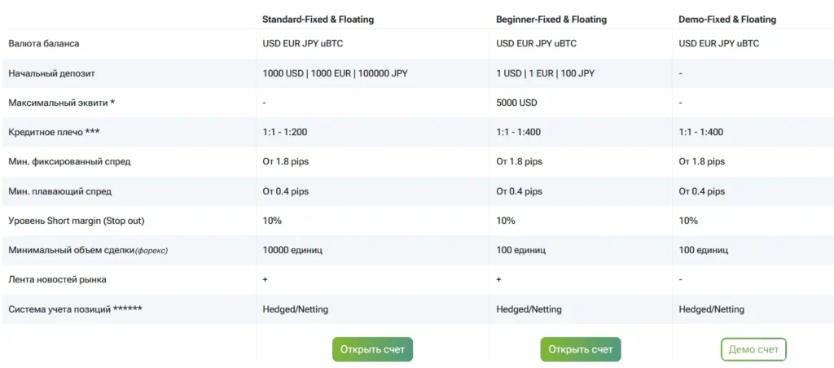This screenshot has width=834, height=368.
Task: Click Открыть счет button under Beginner column
Action: 580,349
